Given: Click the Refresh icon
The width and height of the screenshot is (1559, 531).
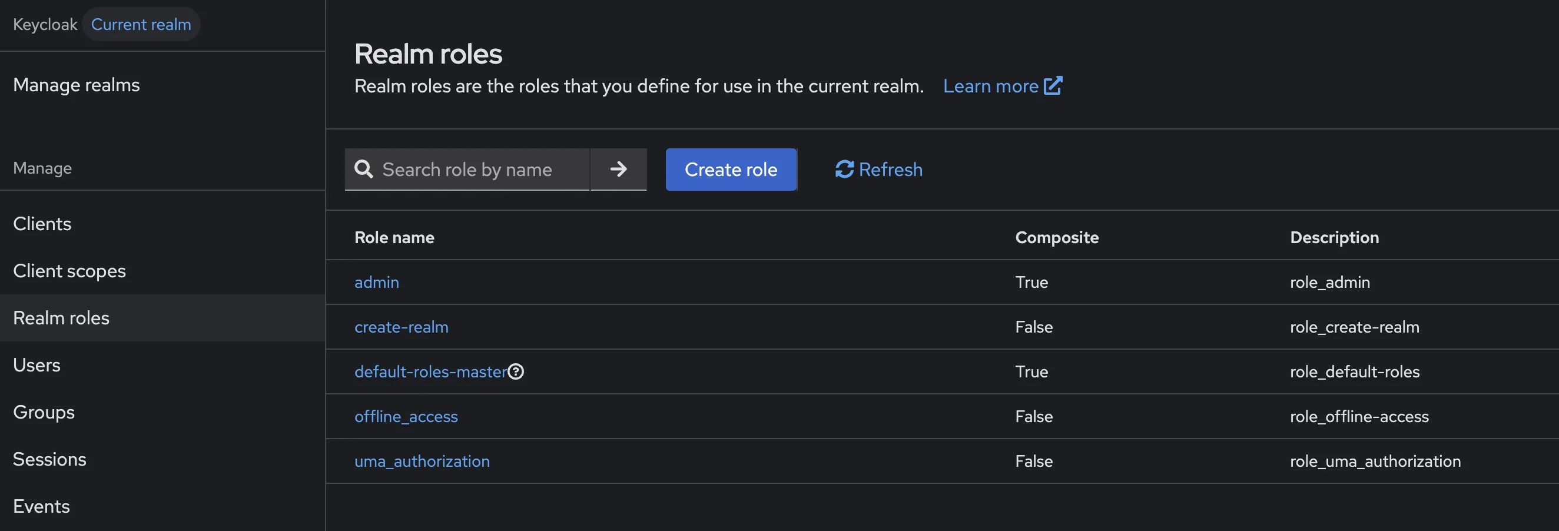Looking at the screenshot, I should click(x=844, y=170).
